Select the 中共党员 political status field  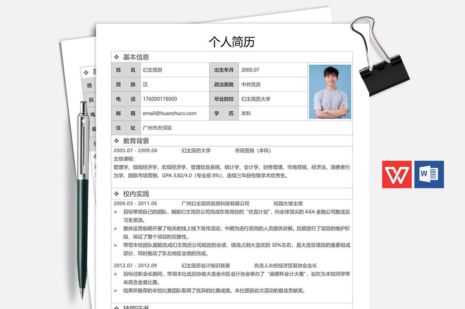251,84
